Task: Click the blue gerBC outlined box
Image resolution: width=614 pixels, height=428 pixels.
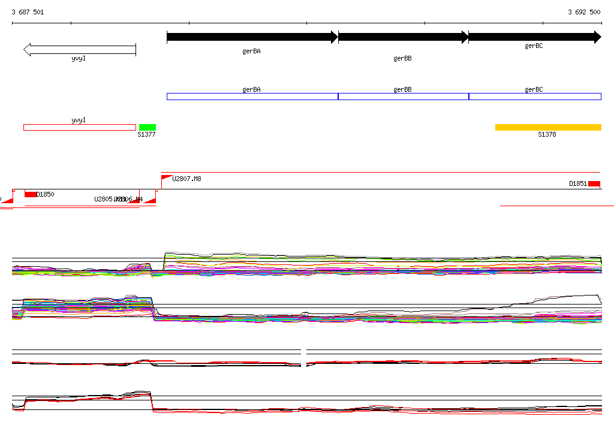Action: tap(535, 97)
